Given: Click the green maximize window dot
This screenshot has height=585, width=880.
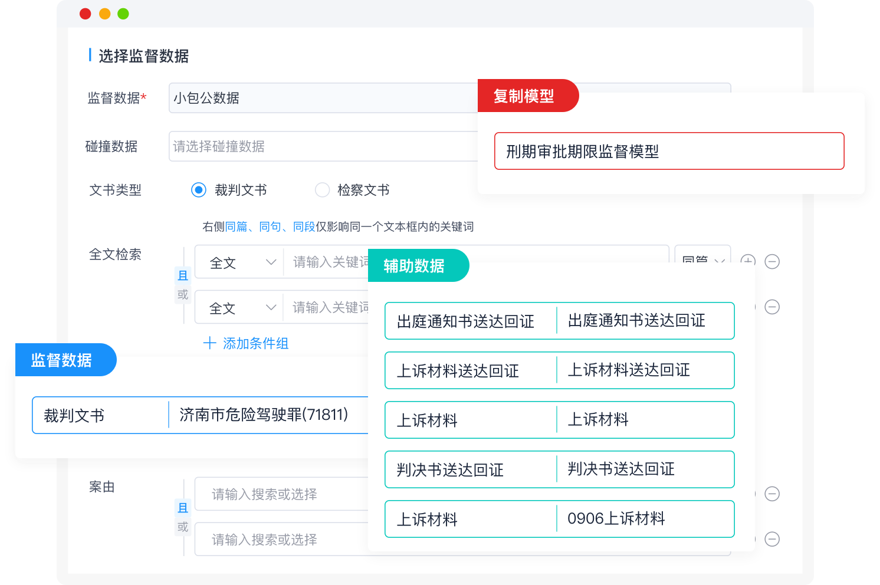Looking at the screenshot, I should tap(123, 14).
